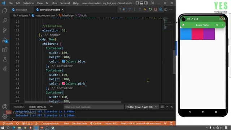This screenshot has width=231, height=130.
Task: Open the Accounts icon in activity bar
Action: click(x=5, y=107)
